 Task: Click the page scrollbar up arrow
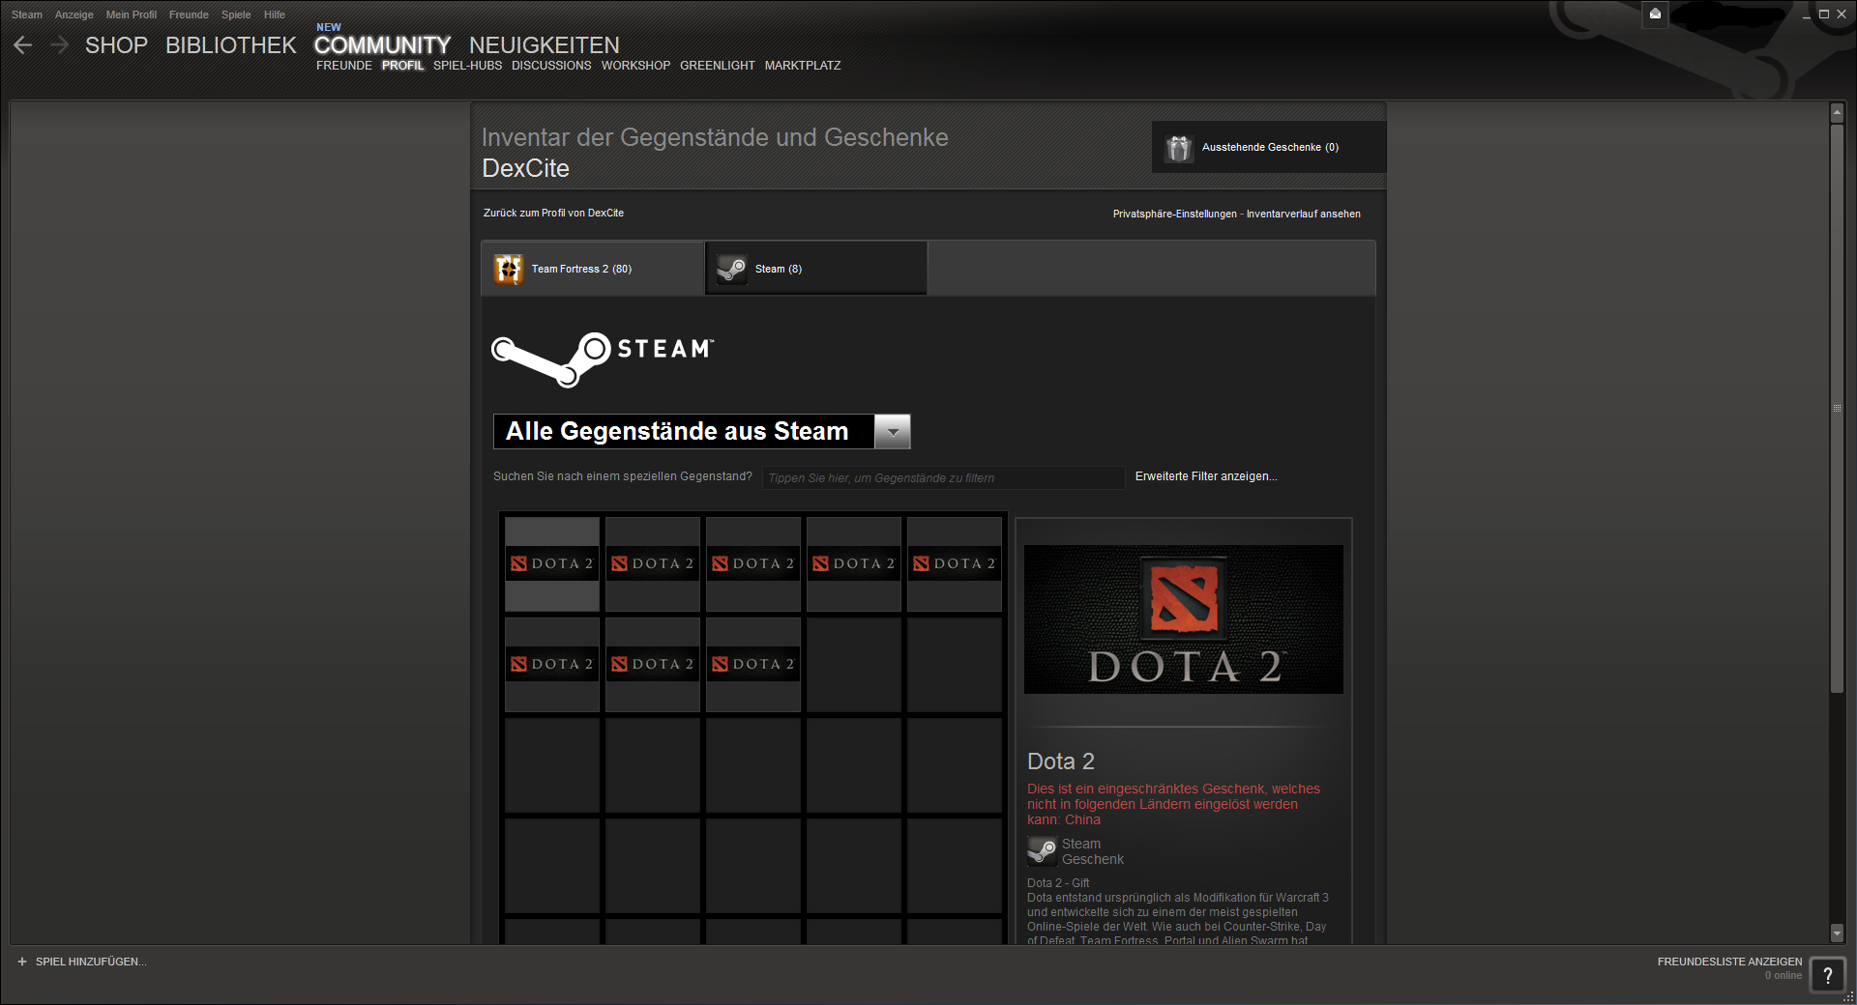pos(1837,113)
